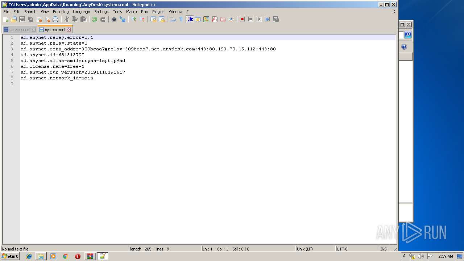Click the Print toolbar icon
The height and width of the screenshot is (261, 464).
point(55,19)
